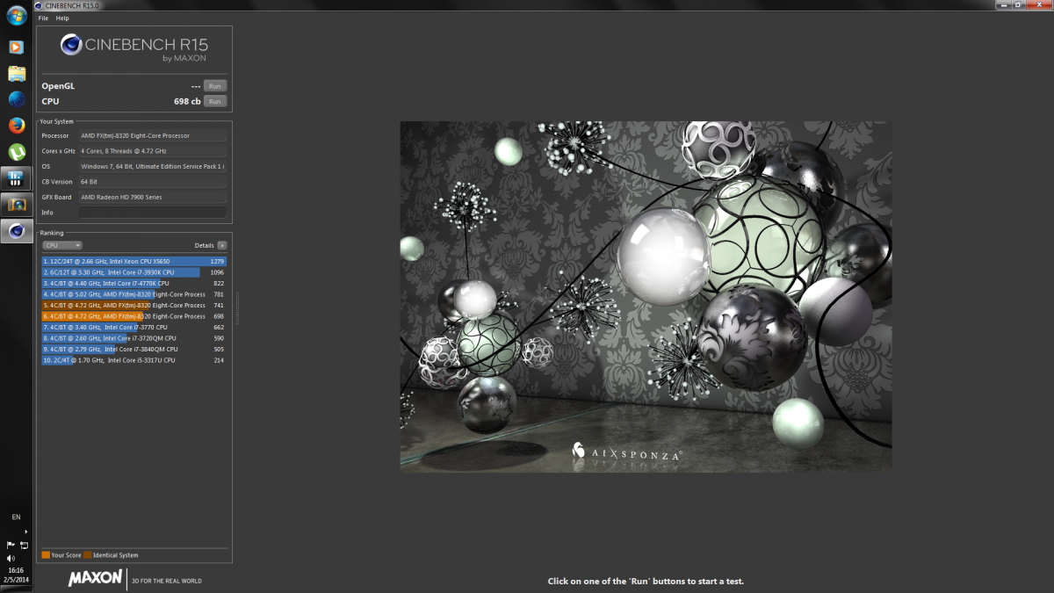
Task: Open the blue globe browser in taskbar
Action: (17, 99)
